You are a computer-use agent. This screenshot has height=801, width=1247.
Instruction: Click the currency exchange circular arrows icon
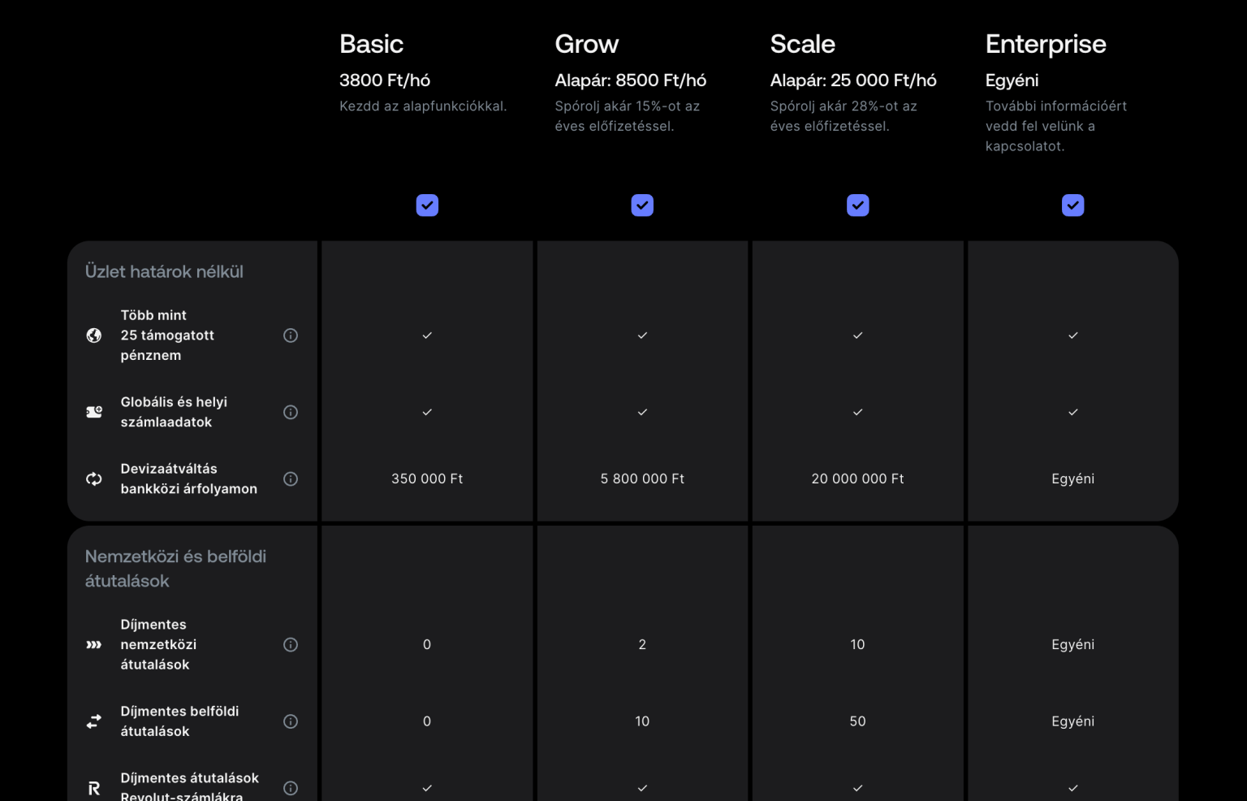94,479
